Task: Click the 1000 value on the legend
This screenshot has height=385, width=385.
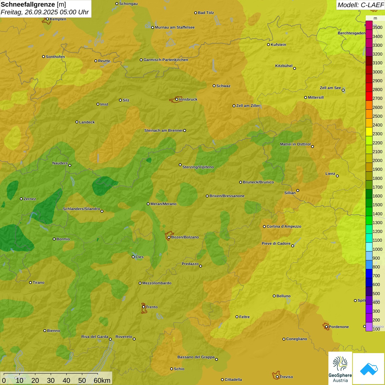Action: pos(378,249)
